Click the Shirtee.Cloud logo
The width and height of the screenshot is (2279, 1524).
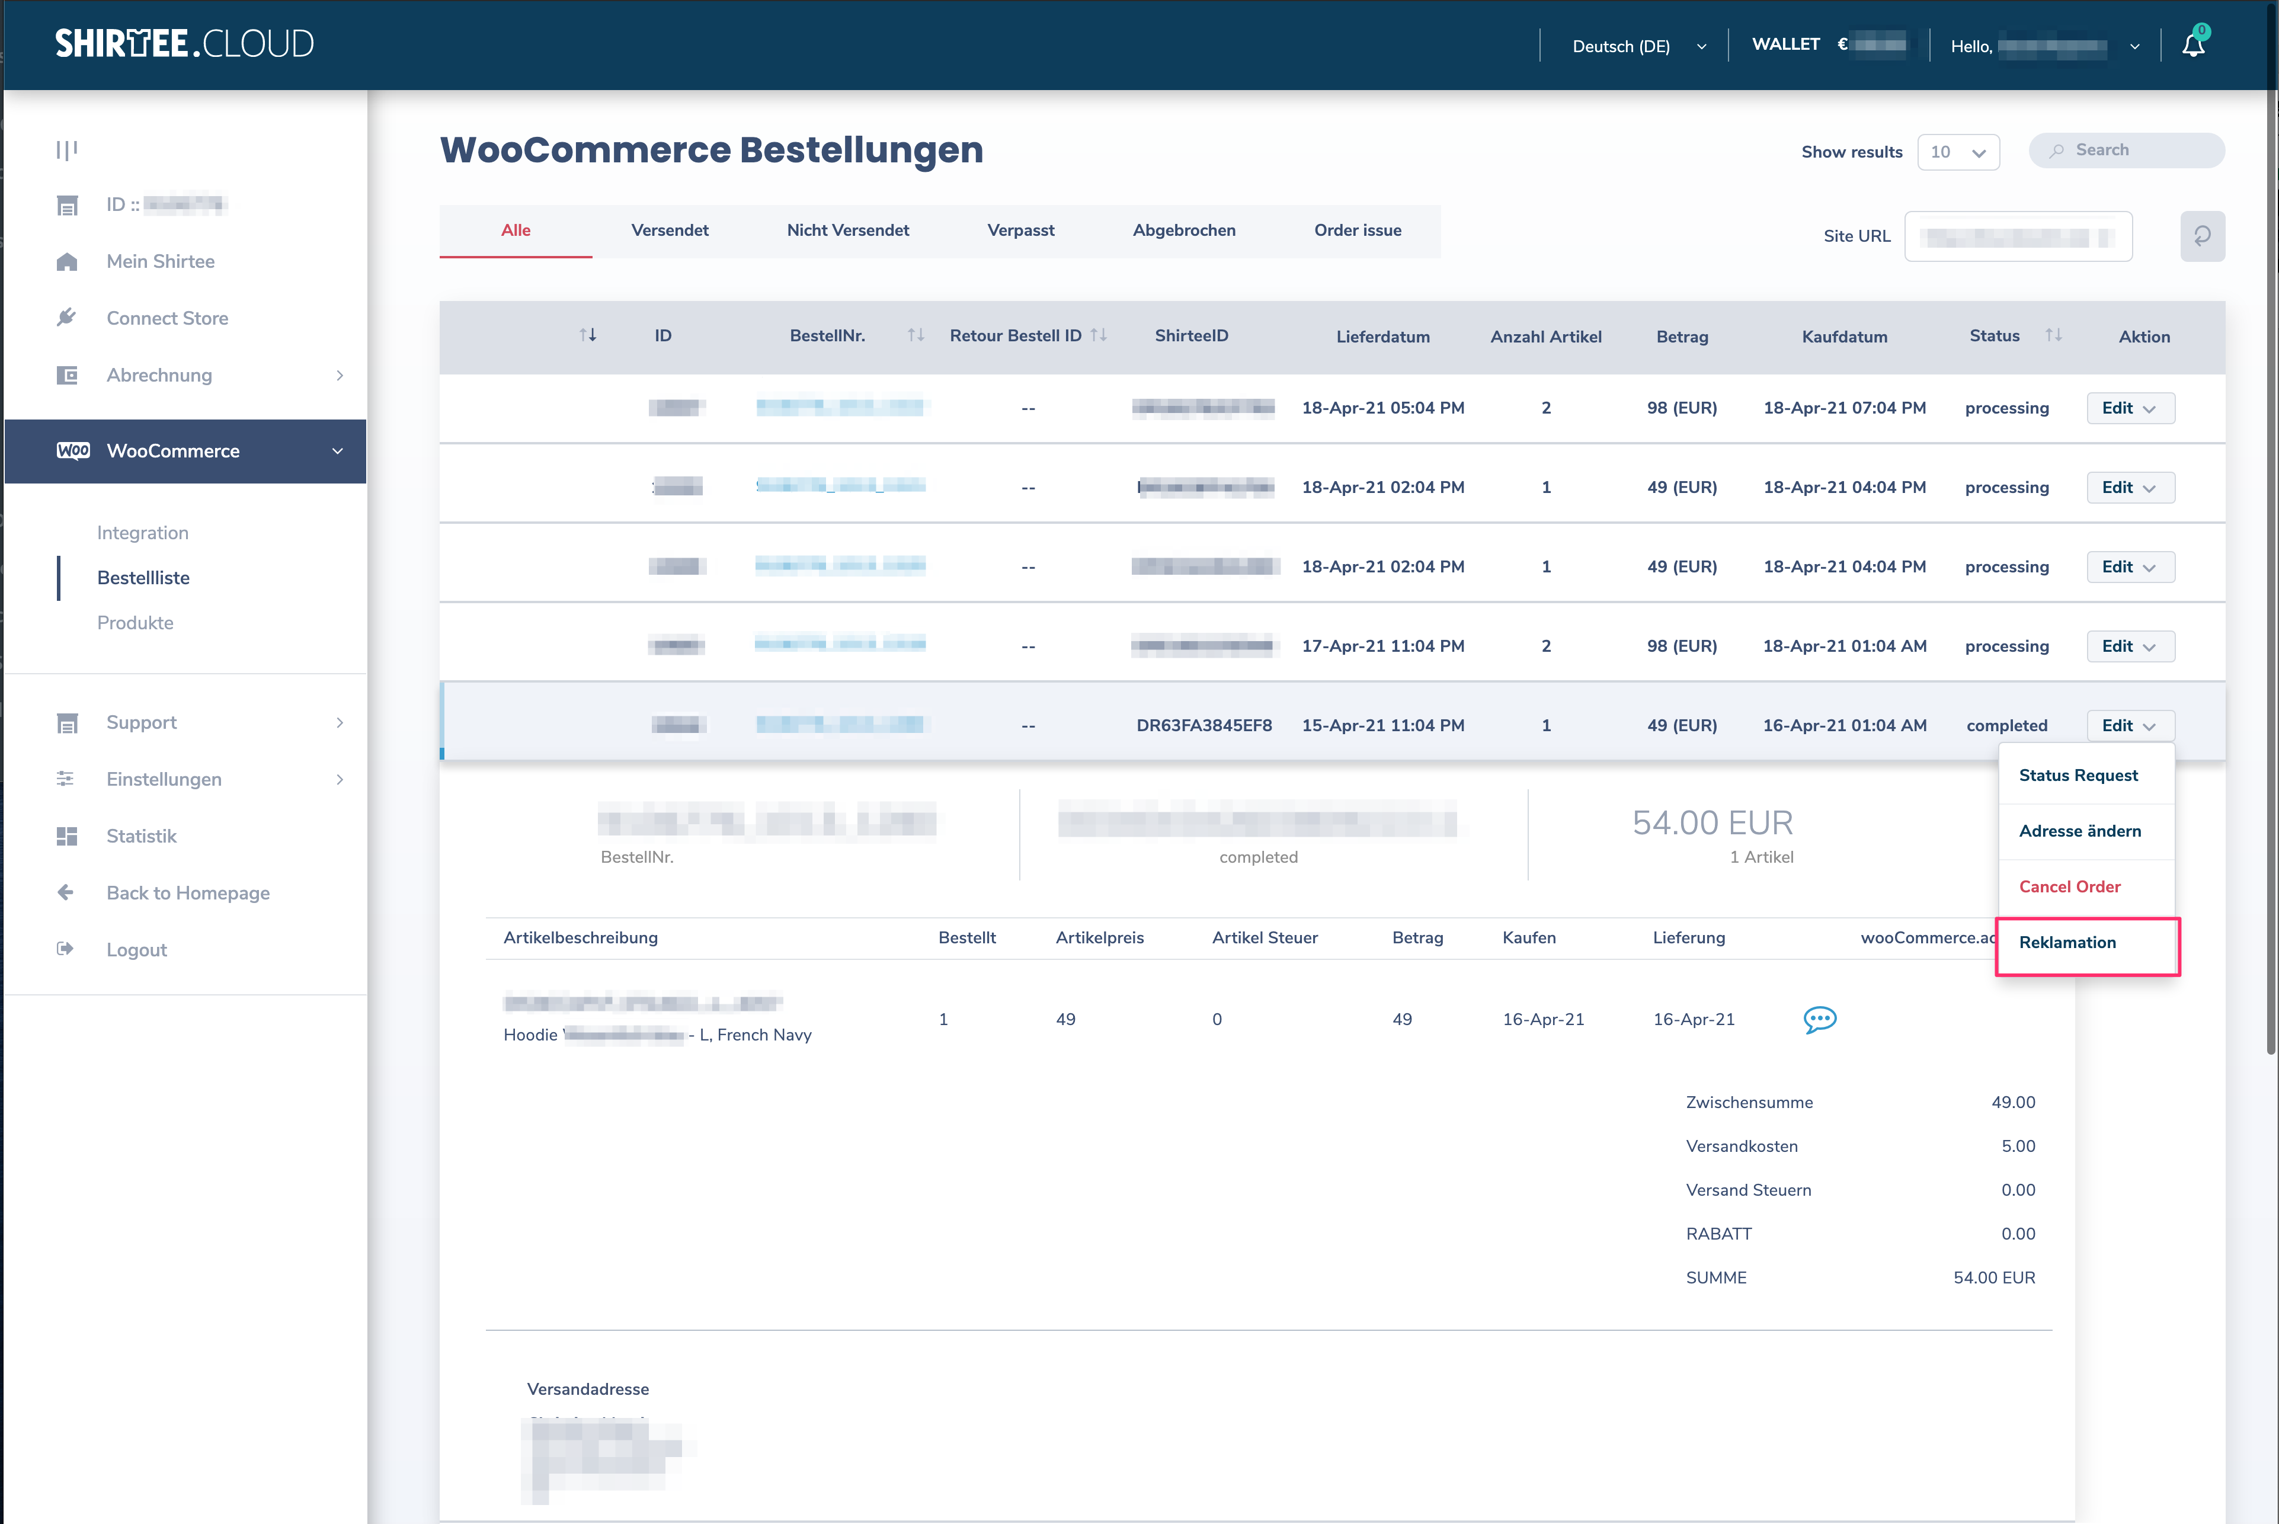tap(185, 44)
